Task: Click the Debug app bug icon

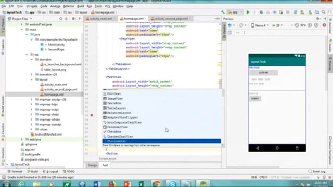Action: pos(261,12)
